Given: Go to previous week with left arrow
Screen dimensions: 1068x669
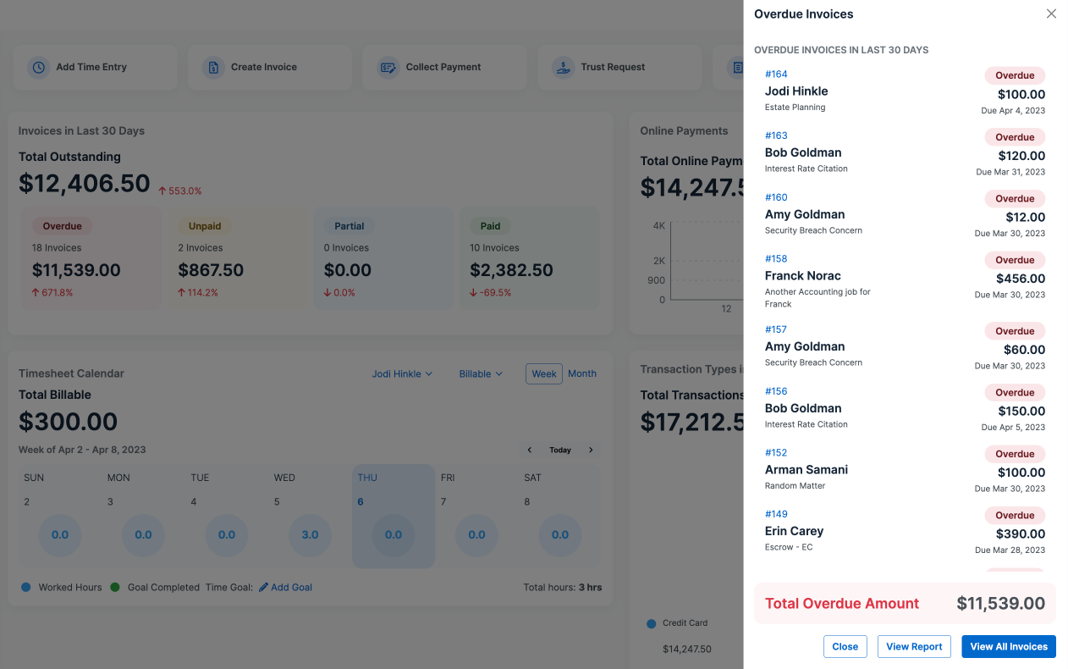Looking at the screenshot, I should [x=530, y=450].
